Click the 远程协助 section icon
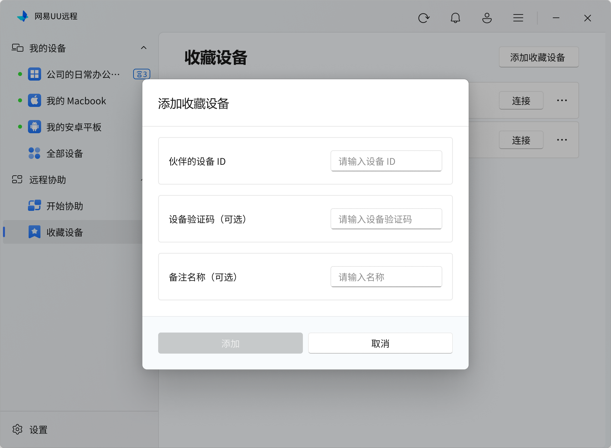The width and height of the screenshot is (611, 448). click(17, 179)
